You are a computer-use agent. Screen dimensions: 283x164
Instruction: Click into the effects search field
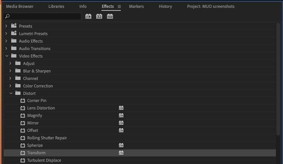click(42, 16)
